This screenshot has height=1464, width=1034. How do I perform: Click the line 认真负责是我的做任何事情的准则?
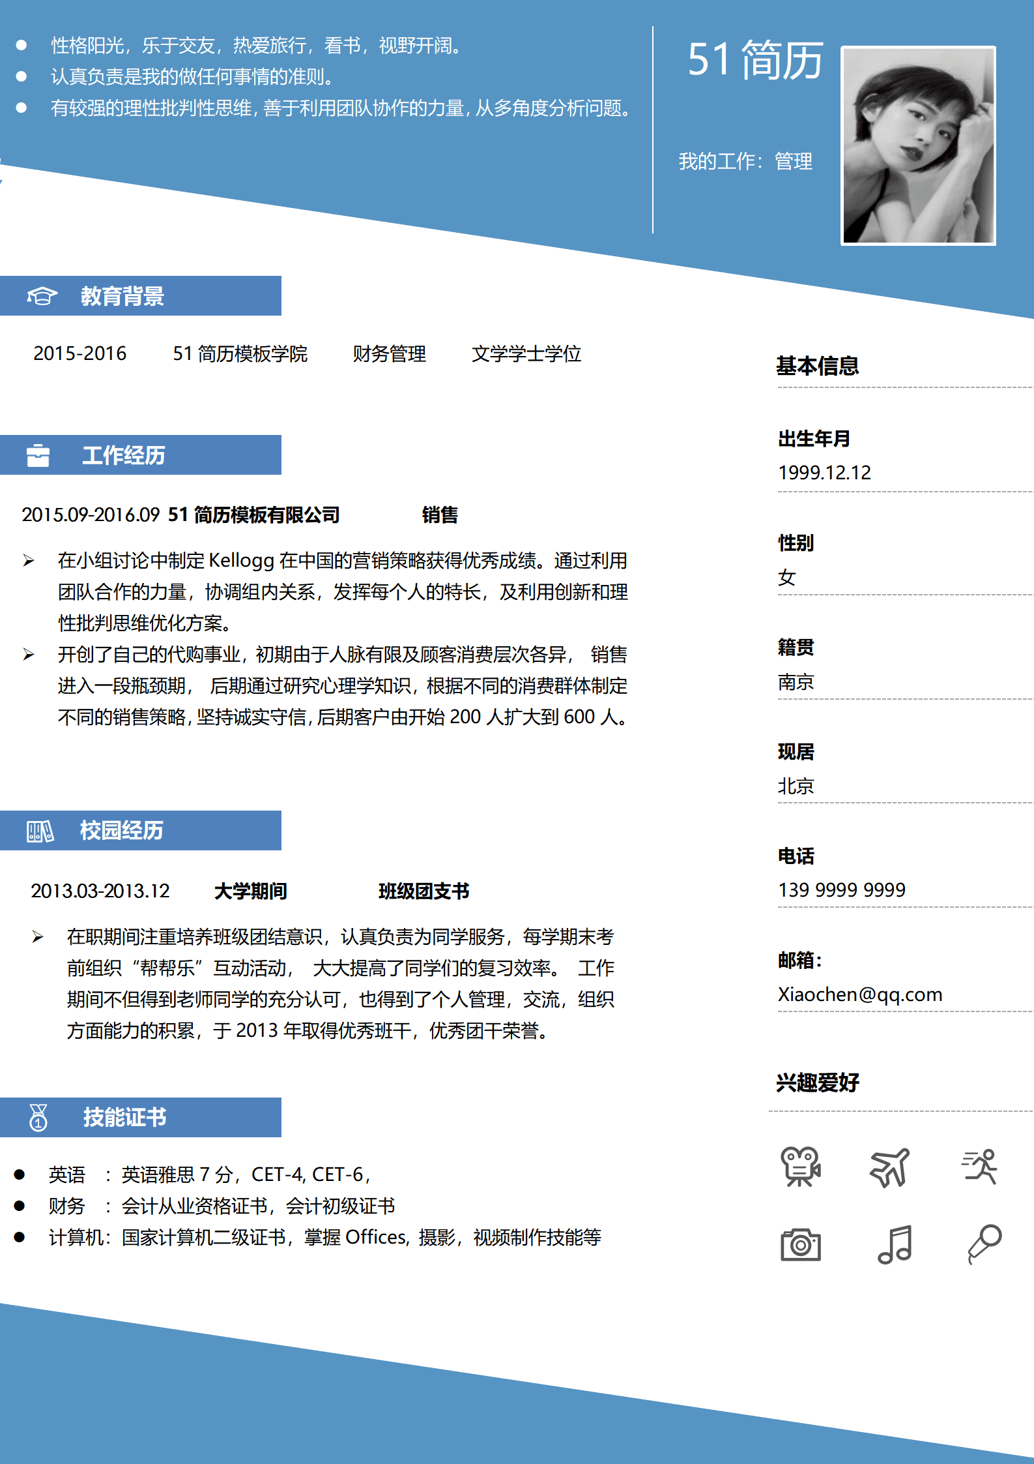(194, 76)
